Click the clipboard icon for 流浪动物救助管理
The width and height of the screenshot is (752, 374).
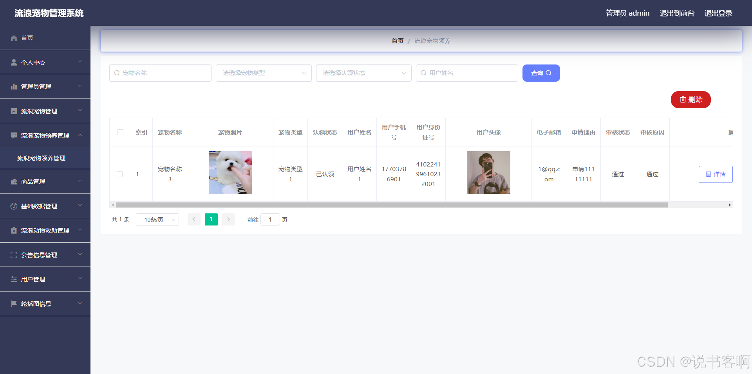14,230
